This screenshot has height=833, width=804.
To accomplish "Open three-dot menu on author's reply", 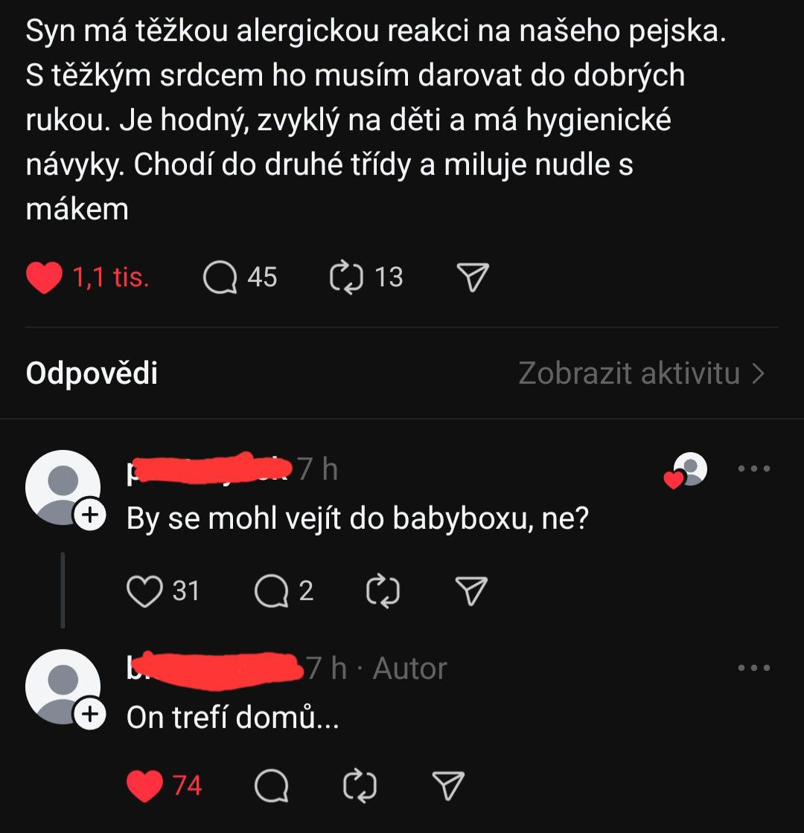I will [753, 669].
